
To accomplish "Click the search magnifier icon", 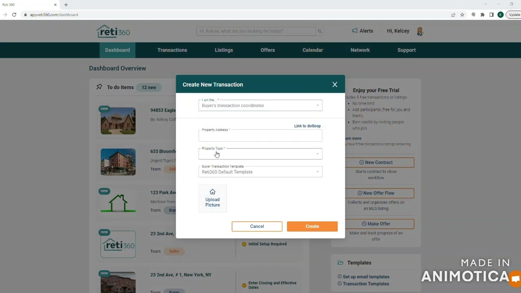I will (320, 31).
